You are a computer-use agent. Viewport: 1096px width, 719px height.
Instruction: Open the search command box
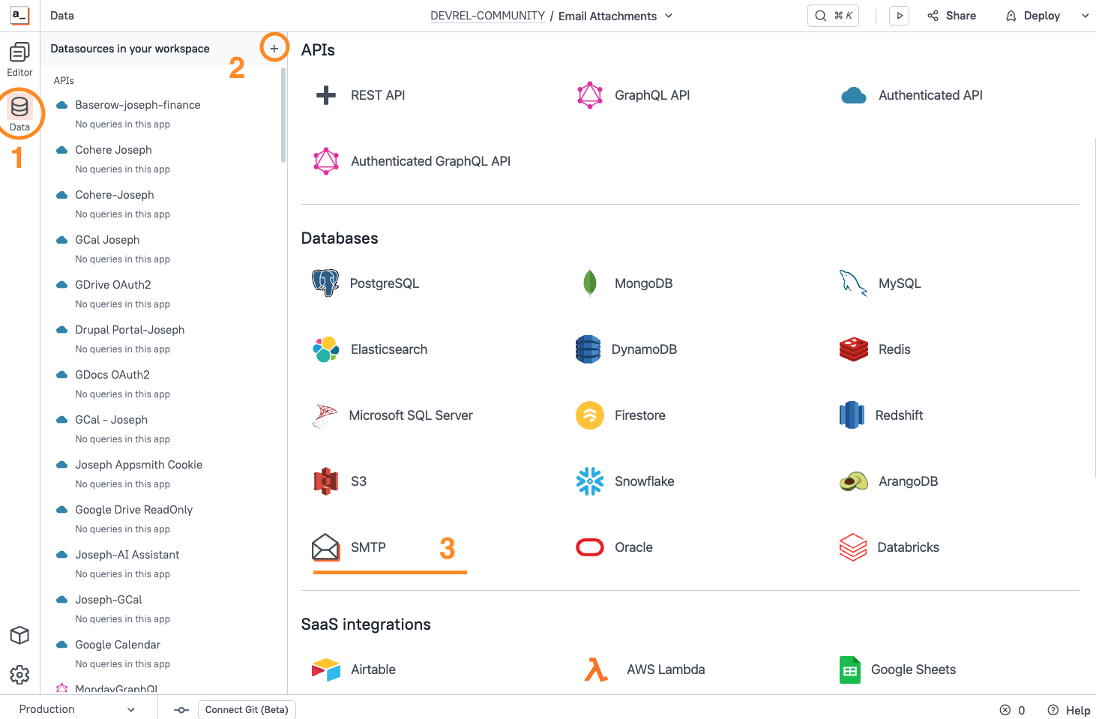point(833,16)
